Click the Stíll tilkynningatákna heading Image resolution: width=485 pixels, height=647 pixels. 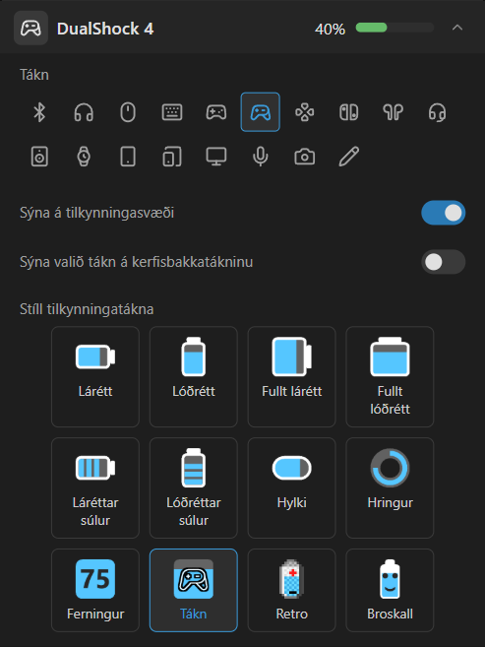87,309
